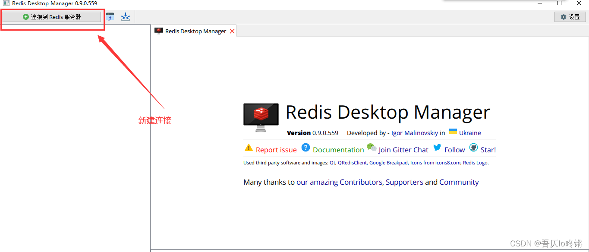Select the Redis Desktop Manager tab
The image size is (589, 252).
(x=195, y=31)
